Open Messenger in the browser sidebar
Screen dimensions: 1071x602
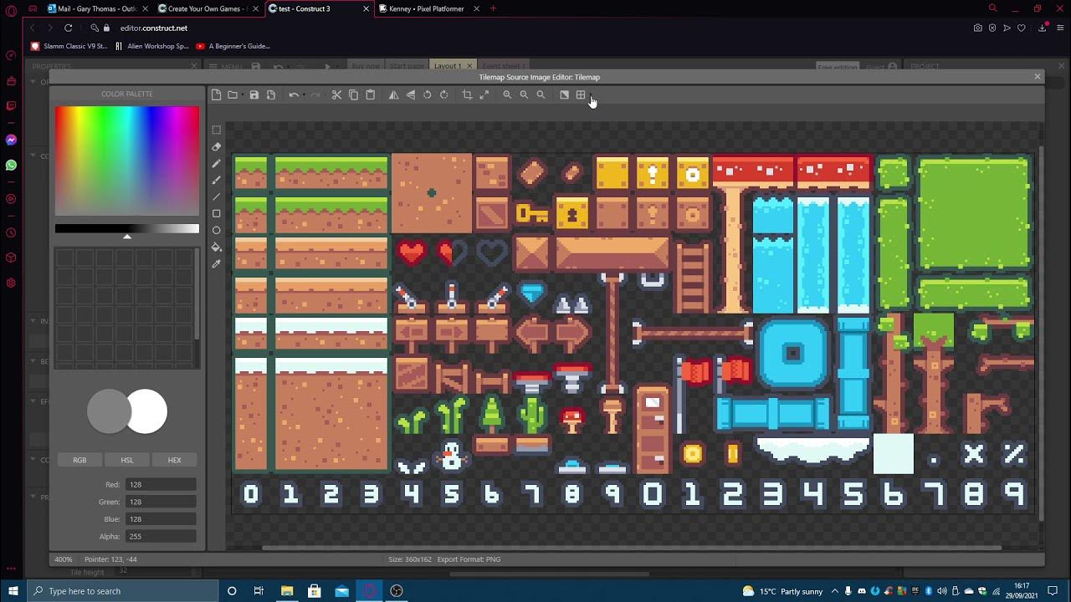pyautogui.click(x=11, y=140)
